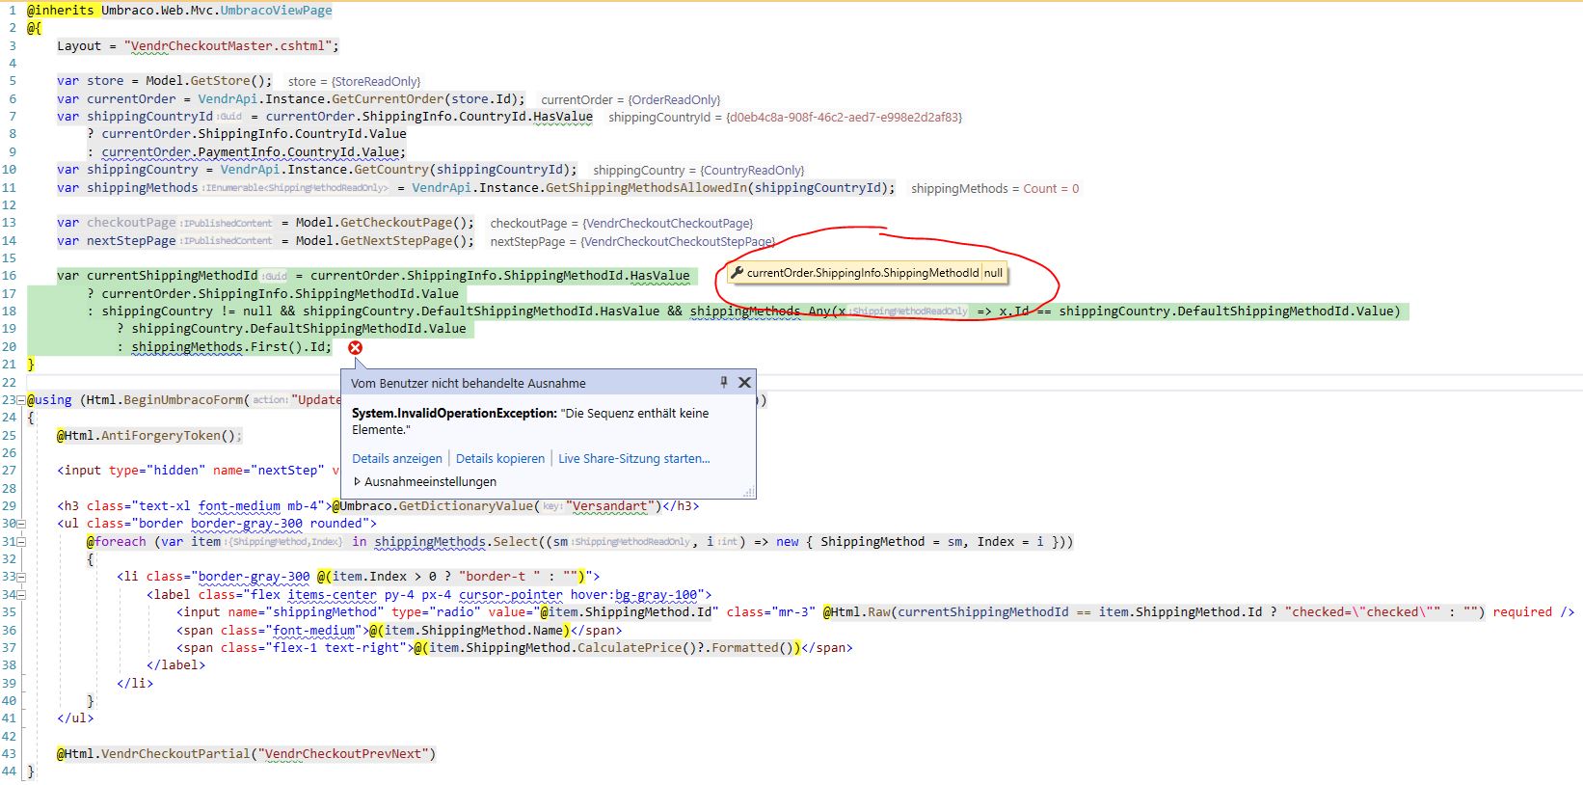This screenshot has height=785, width=1583.
Task: Collapse the label element on line 34
Action: click(x=21, y=595)
